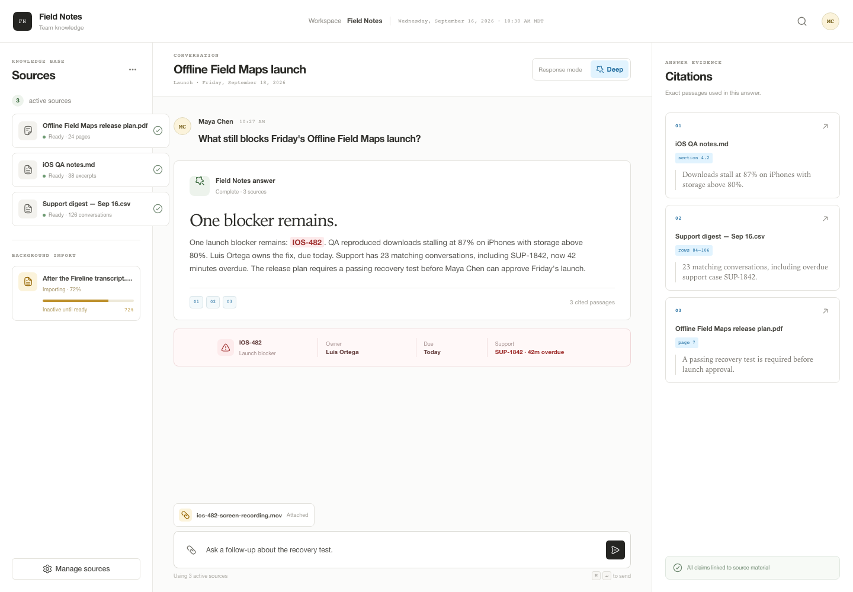This screenshot has width=853, height=592.
Task: Click the IOS-482 highlighted tag in the answer
Action: coord(307,242)
